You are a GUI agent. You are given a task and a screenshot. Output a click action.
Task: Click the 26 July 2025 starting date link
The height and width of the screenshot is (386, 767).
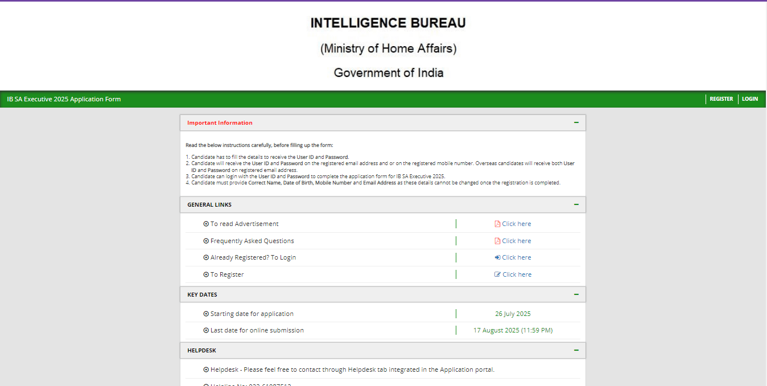coord(512,314)
